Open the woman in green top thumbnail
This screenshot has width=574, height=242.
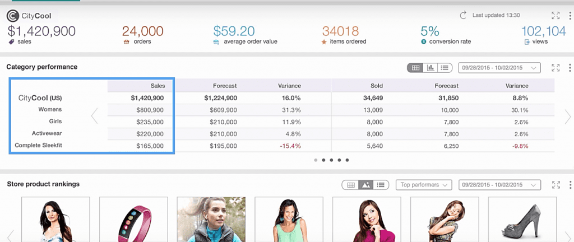pyautogui.click(x=289, y=220)
